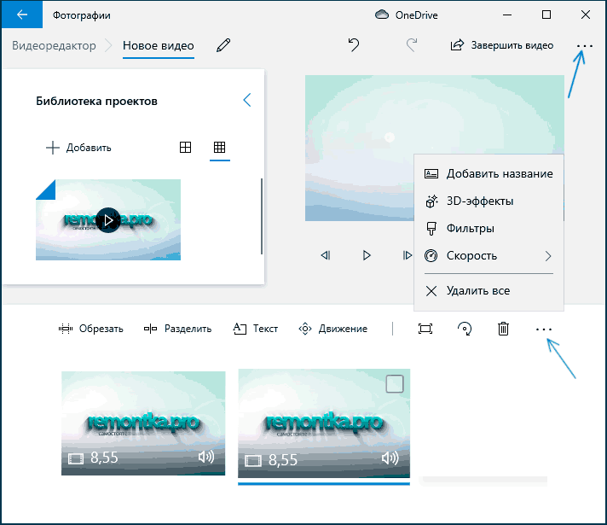This screenshot has width=607, height=525.
Task: Step back one frame in preview
Action: click(326, 255)
